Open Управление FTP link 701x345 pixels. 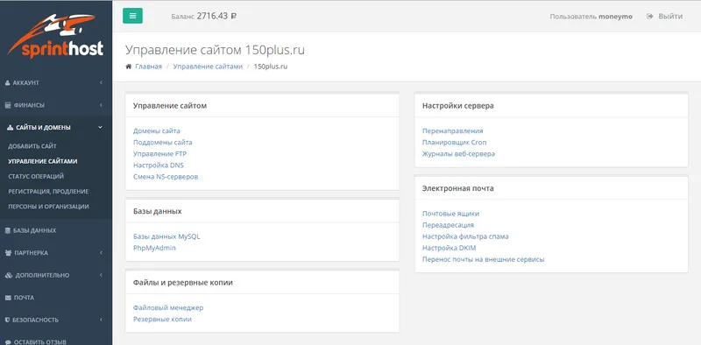pyautogui.click(x=159, y=154)
